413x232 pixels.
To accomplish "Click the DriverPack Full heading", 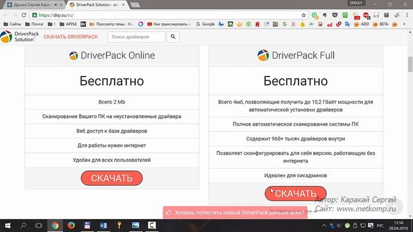I will coord(296,55).
